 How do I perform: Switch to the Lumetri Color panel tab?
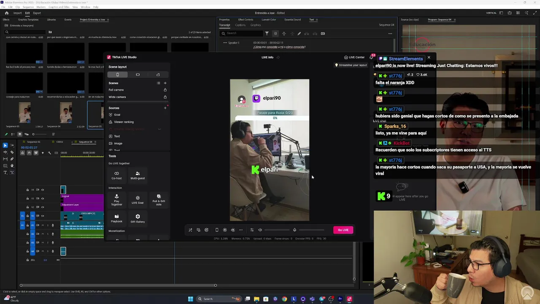pos(269,20)
